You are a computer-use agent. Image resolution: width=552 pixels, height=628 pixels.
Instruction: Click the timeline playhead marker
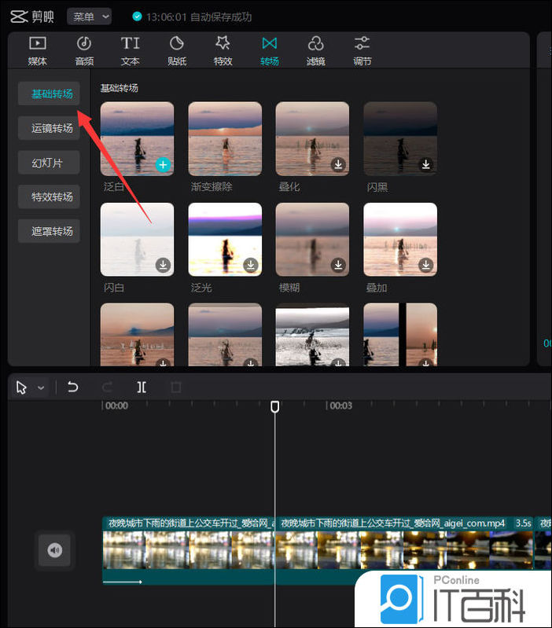pyautogui.click(x=274, y=406)
